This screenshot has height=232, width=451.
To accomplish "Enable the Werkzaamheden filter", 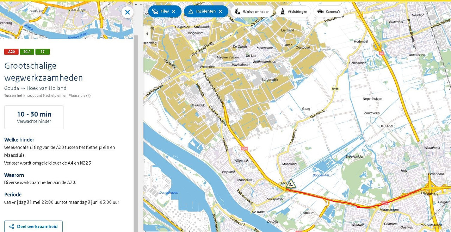I will [x=252, y=11].
